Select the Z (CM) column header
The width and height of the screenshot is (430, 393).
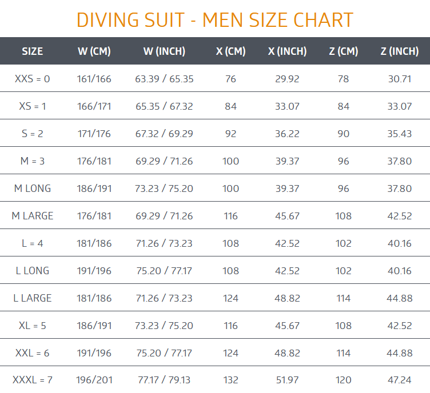tap(343, 51)
